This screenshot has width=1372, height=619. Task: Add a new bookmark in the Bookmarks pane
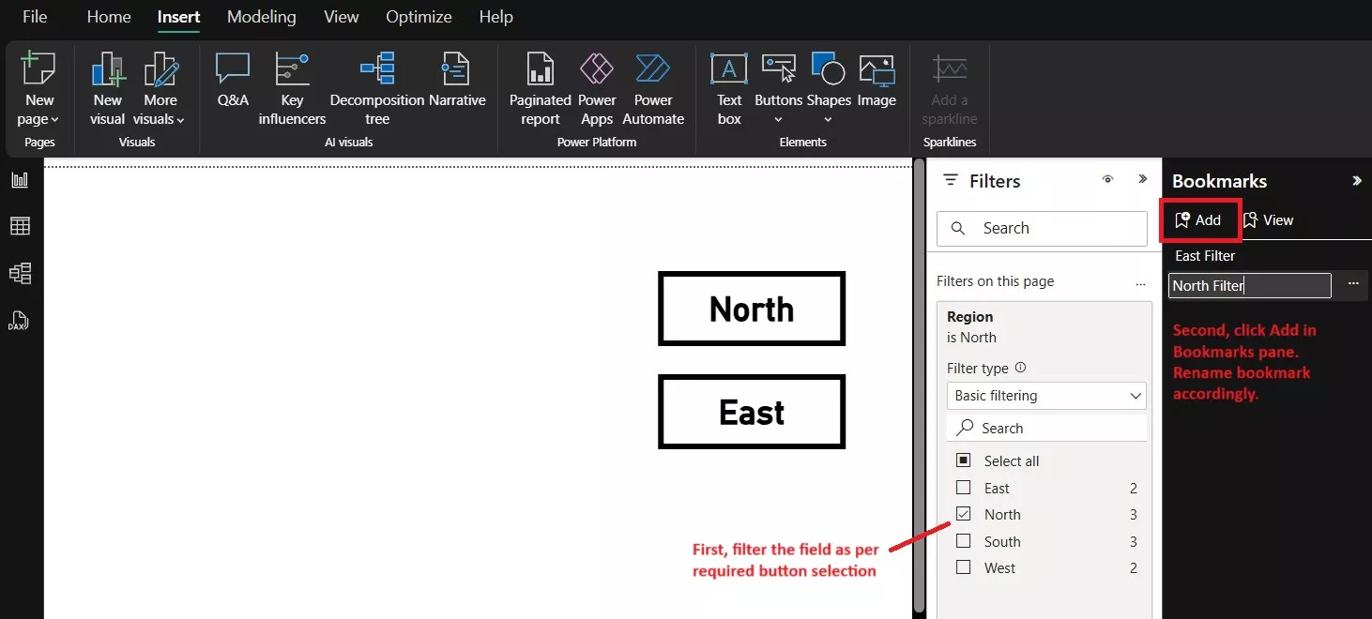tap(1200, 219)
